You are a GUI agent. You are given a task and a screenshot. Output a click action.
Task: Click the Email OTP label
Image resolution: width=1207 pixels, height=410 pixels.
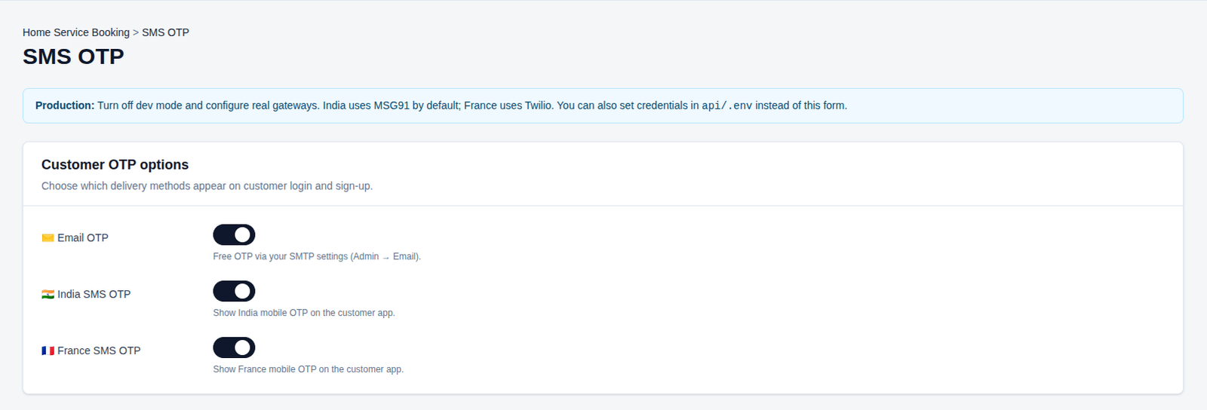point(83,238)
